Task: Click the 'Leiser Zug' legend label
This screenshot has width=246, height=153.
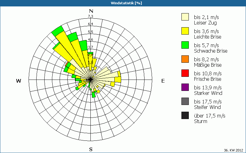Action: coord(205,23)
